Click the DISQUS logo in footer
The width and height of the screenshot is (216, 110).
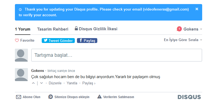(x=189, y=97)
